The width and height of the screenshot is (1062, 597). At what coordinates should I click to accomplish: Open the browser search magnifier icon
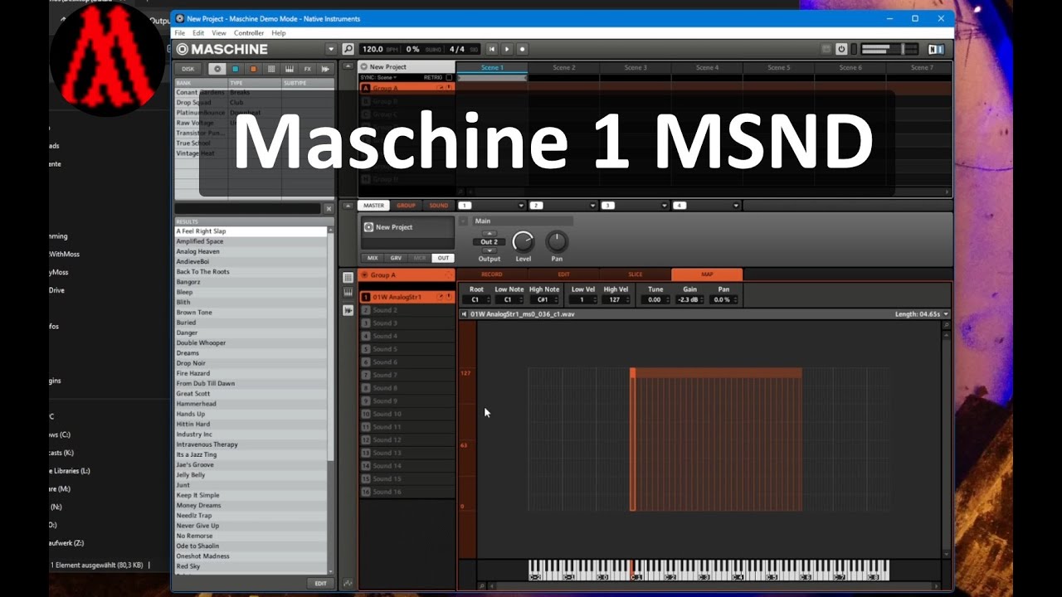[x=348, y=49]
